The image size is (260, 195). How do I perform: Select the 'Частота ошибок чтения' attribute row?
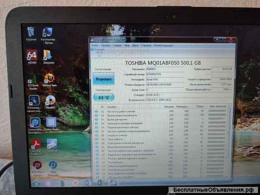coord(161,111)
